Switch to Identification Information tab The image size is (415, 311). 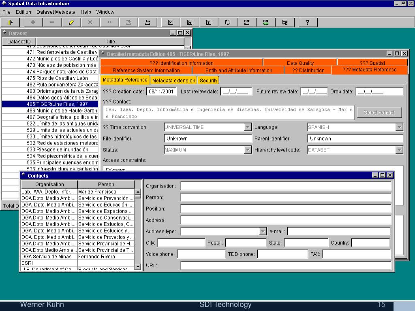pyautogui.click(x=182, y=63)
